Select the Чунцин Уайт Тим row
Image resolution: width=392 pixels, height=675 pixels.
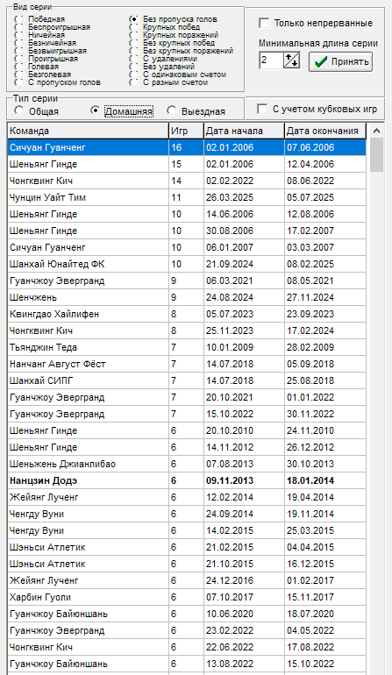click(x=187, y=197)
